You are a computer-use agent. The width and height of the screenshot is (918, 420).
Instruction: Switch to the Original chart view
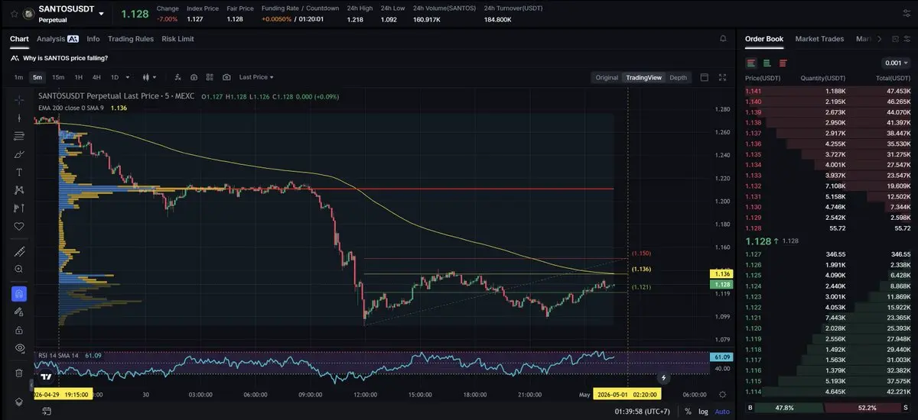click(607, 77)
